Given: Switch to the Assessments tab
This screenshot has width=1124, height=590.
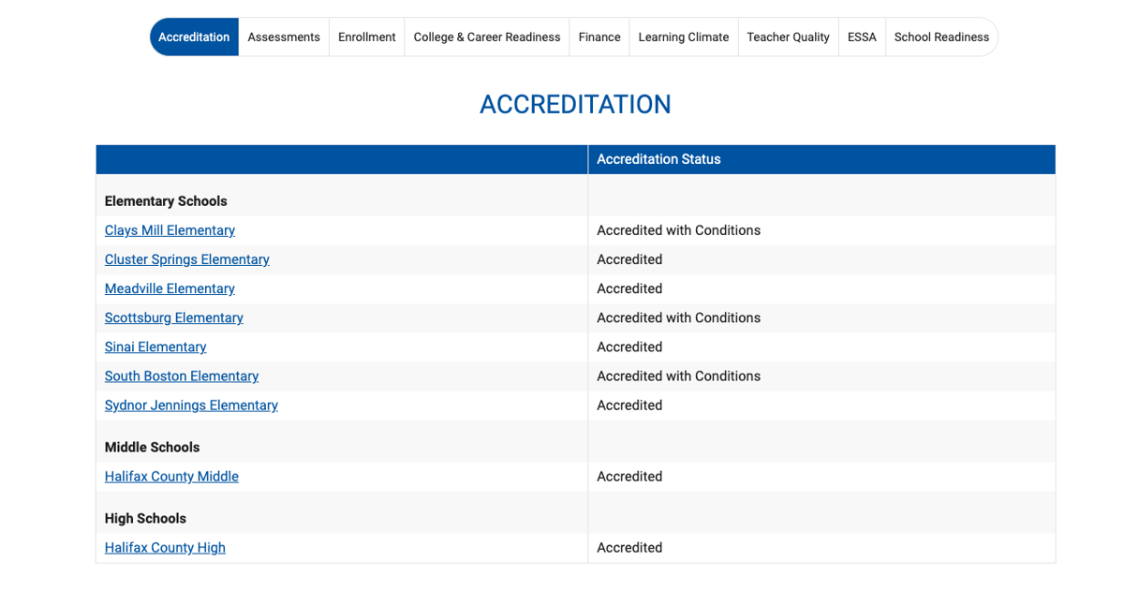Looking at the screenshot, I should coord(284,37).
